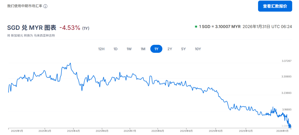Click the 2025年10月 x-axis label
The image size is (299, 135).
[x=216, y=131]
